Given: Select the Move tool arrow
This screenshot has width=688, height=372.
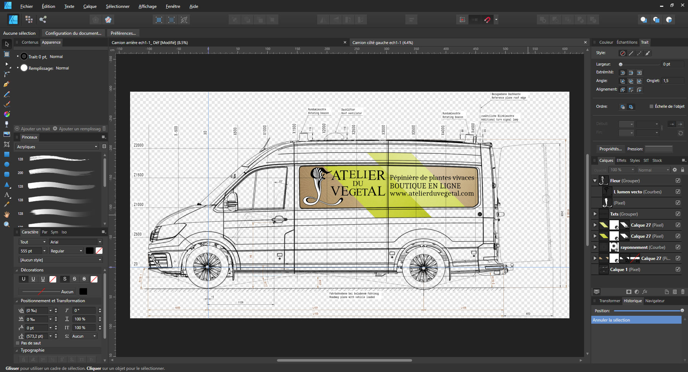Looking at the screenshot, I should pos(7,44).
